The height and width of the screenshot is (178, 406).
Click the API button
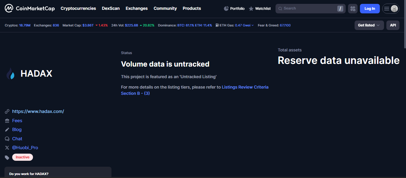pos(393,25)
